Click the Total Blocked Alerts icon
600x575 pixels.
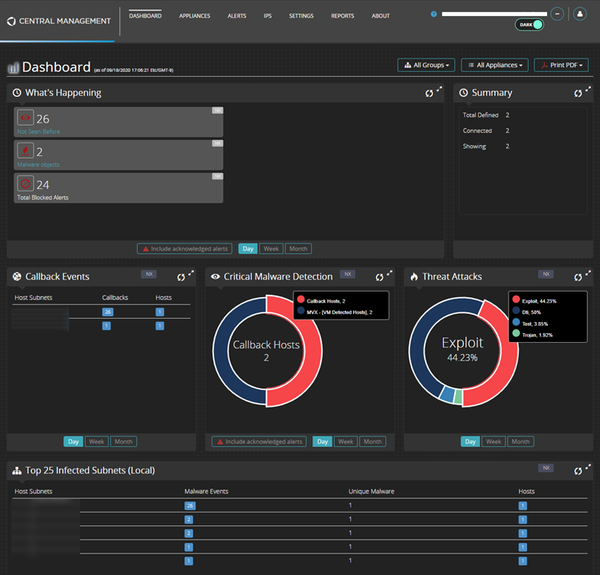pyautogui.click(x=26, y=183)
